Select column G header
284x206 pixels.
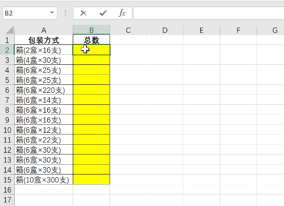(270, 30)
